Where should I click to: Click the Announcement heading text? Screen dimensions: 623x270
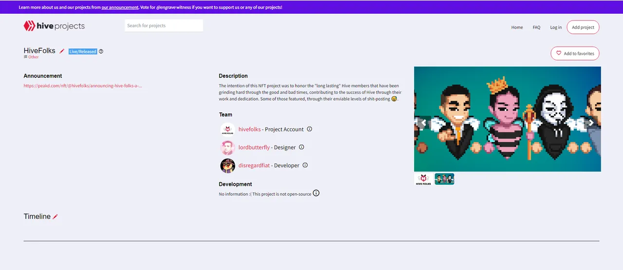(43, 76)
